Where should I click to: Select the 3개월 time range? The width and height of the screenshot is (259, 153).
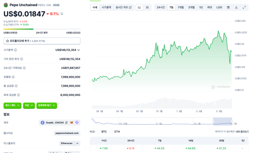(x=191, y=7)
